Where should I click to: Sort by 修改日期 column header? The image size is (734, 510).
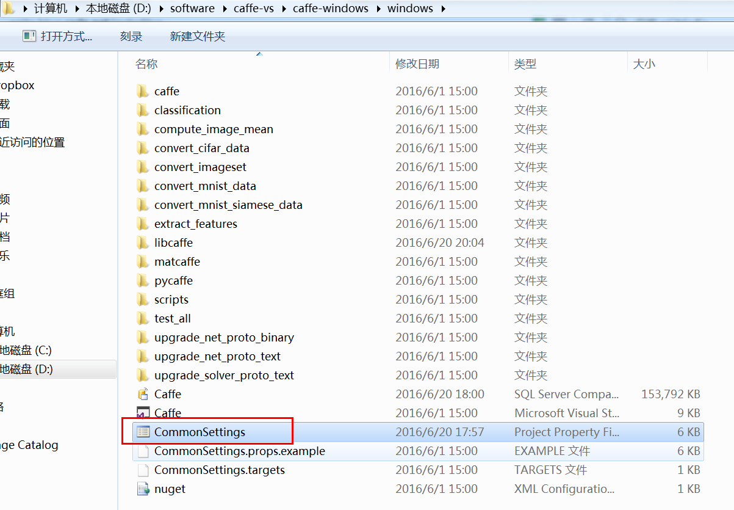click(x=417, y=64)
